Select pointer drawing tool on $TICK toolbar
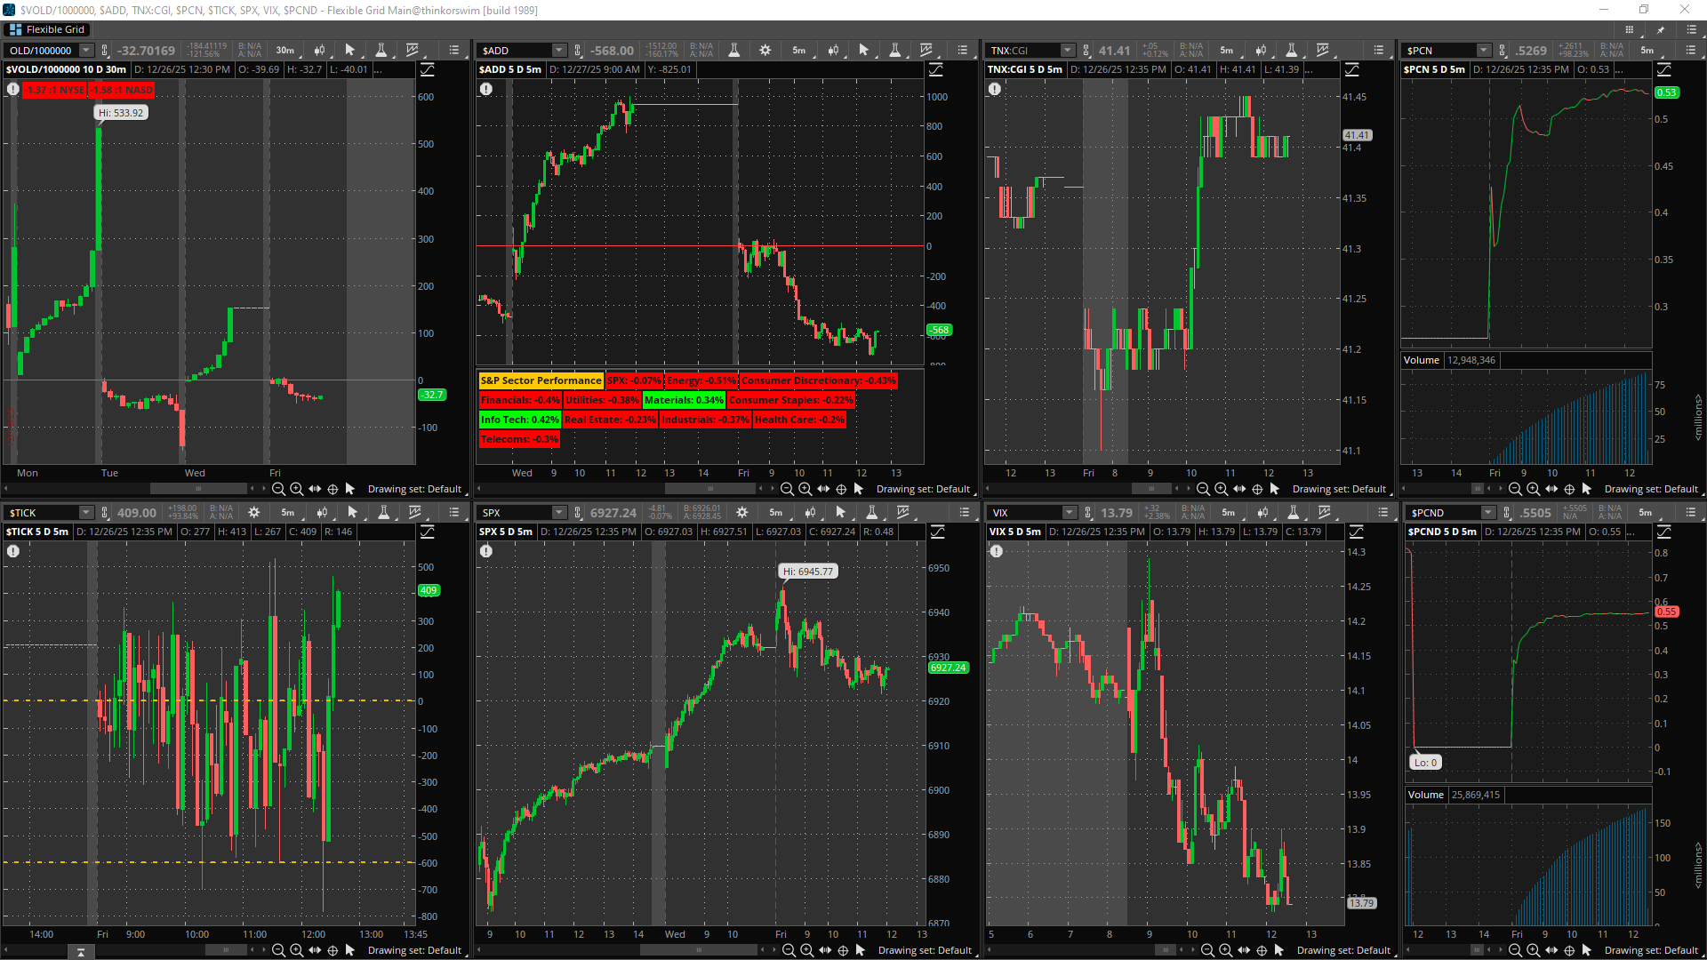The width and height of the screenshot is (1707, 960). (x=352, y=513)
